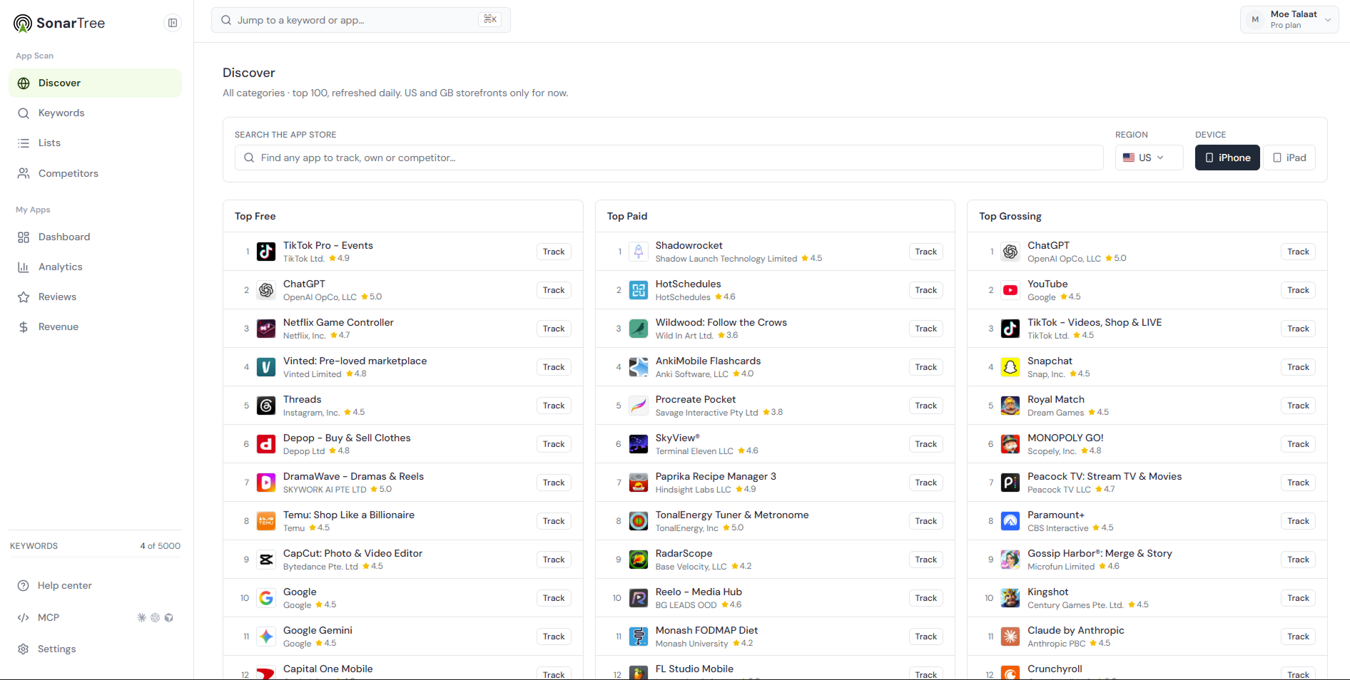Open the SonarTree logo home
The width and height of the screenshot is (1350, 680).
pos(59,23)
